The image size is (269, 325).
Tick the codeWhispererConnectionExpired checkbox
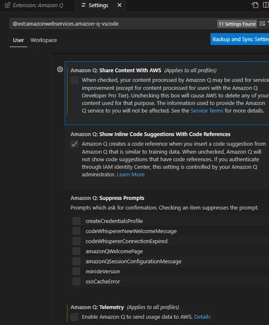tap(76, 241)
